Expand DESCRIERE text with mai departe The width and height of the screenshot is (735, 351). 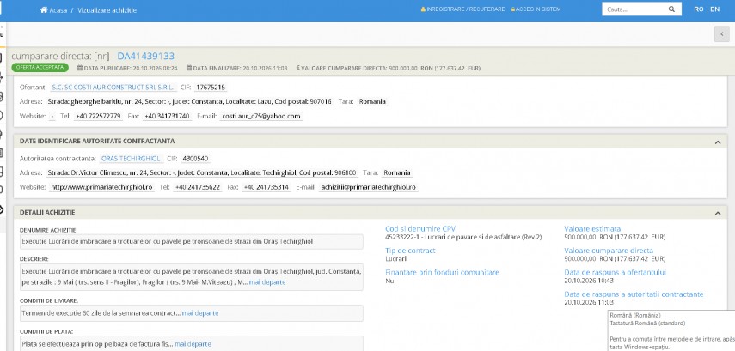[x=267, y=282]
